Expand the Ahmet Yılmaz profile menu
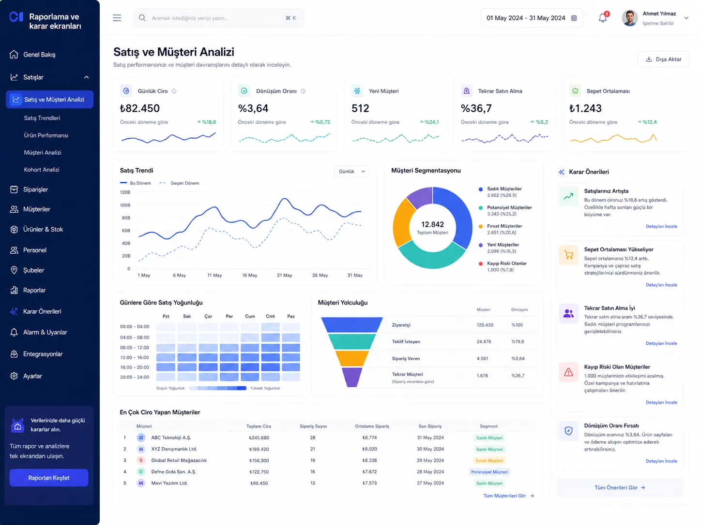Screen dimensions: 701x525 tap(686, 18)
